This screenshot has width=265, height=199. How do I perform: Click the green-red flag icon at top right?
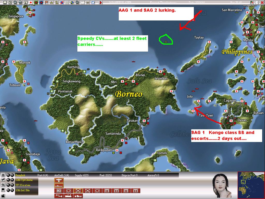point(252,2)
